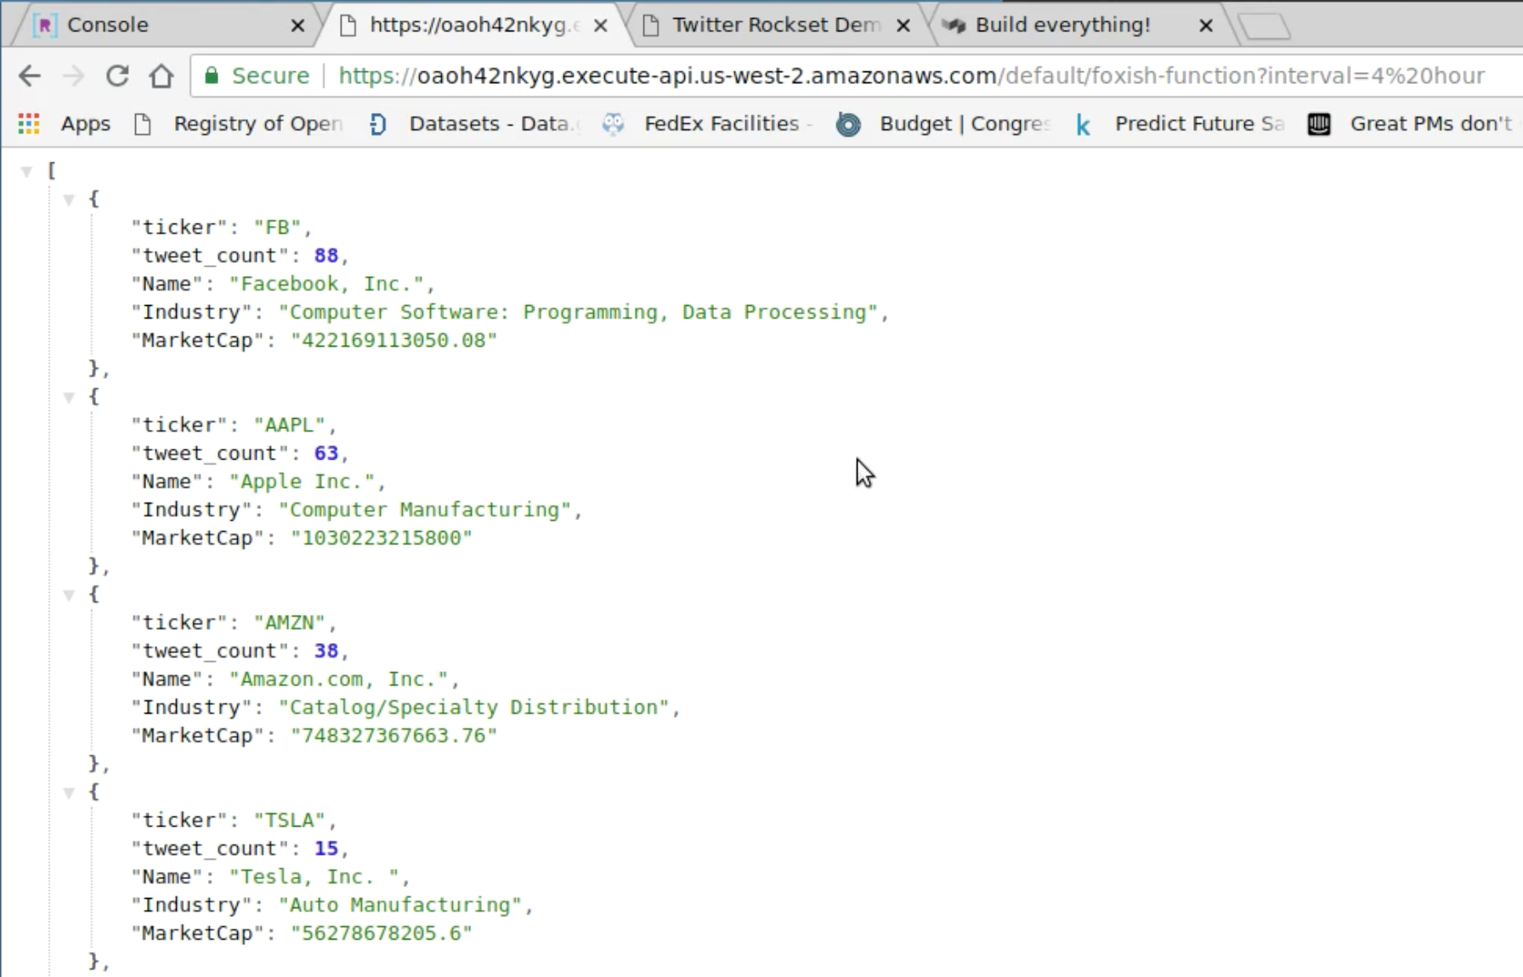The height and width of the screenshot is (977, 1523).
Task: Close the Console tab
Action: point(297,25)
